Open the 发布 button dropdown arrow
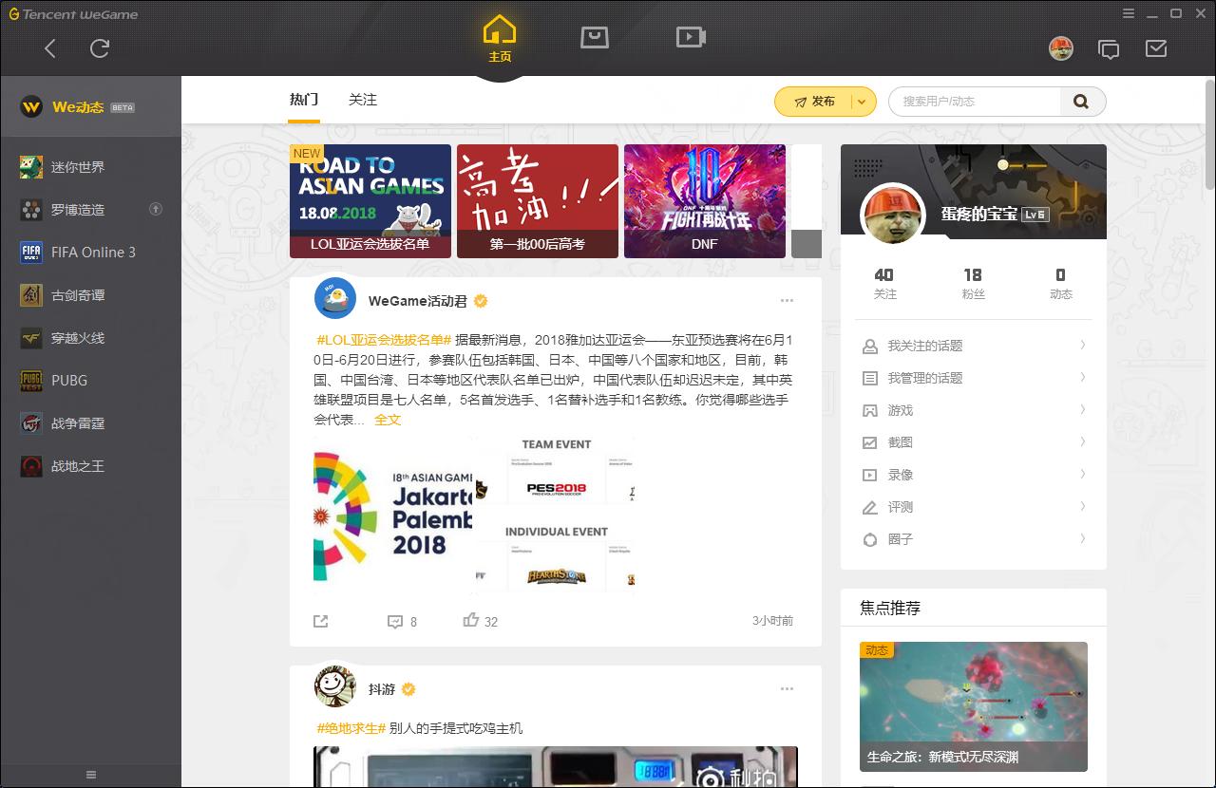Viewport: 1216px width, 788px height. [863, 102]
